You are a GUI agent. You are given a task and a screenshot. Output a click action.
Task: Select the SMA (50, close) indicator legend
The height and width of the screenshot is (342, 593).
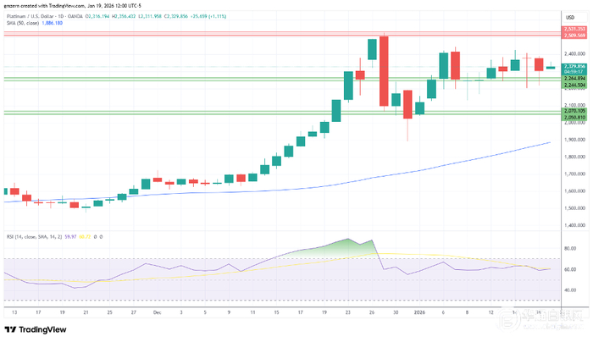pyautogui.click(x=23, y=23)
